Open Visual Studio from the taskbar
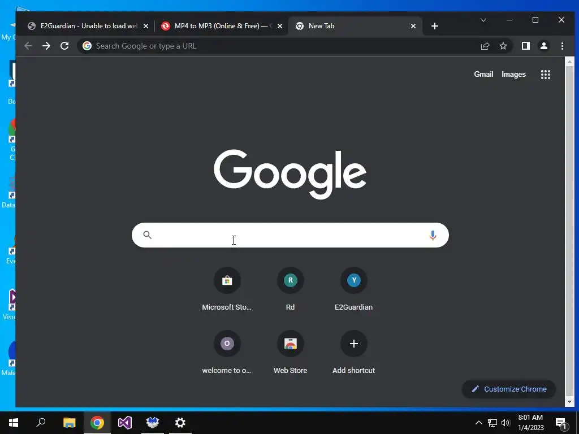This screenshot has width=579, height=434. pos(125,423)
